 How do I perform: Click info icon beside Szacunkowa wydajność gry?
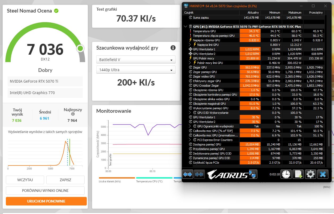click(x=173, y=48)
